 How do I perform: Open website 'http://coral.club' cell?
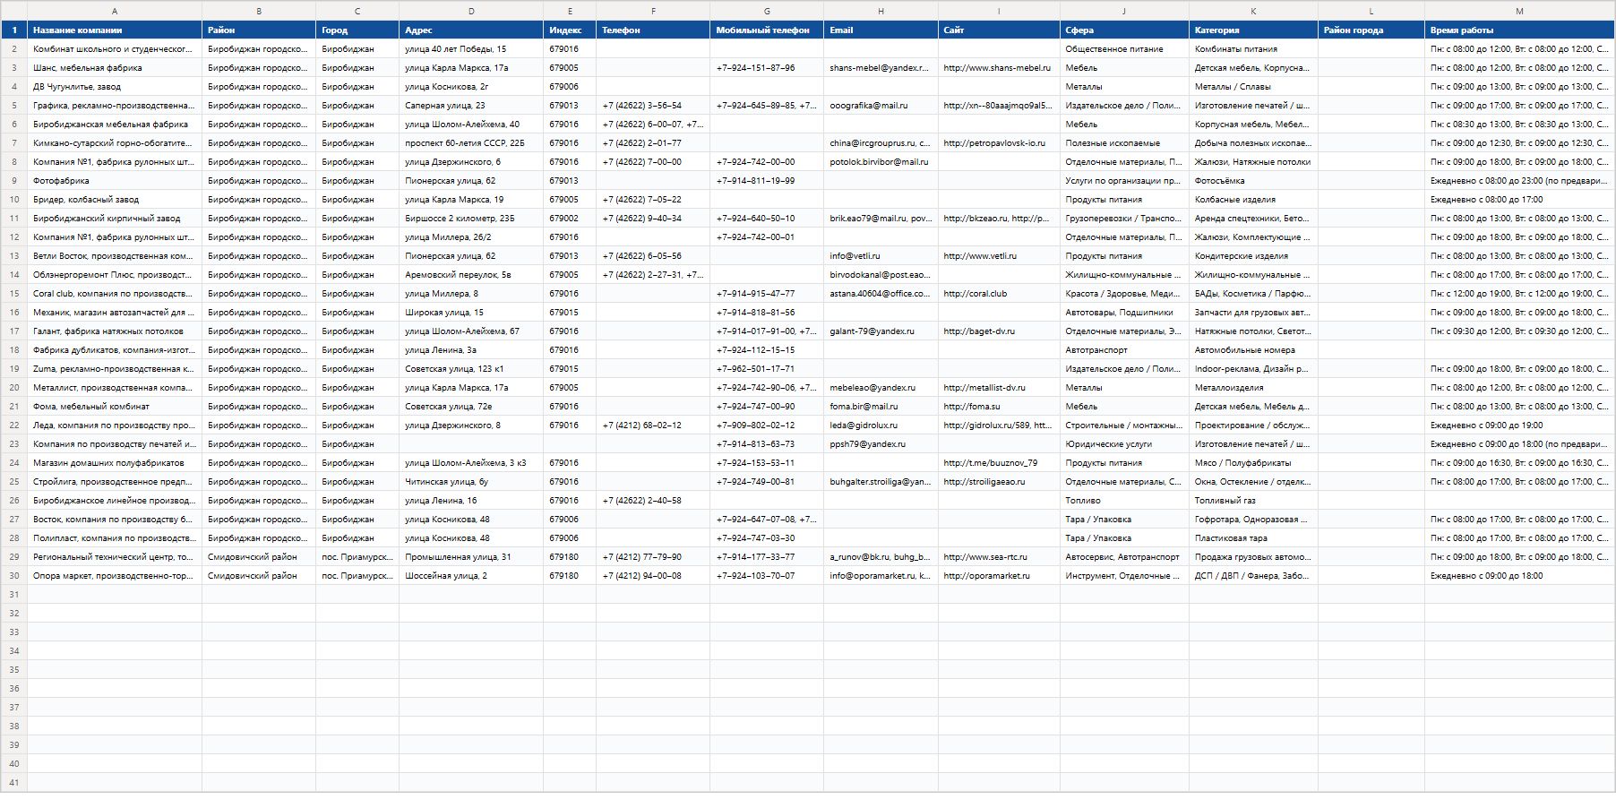point(999,293)
